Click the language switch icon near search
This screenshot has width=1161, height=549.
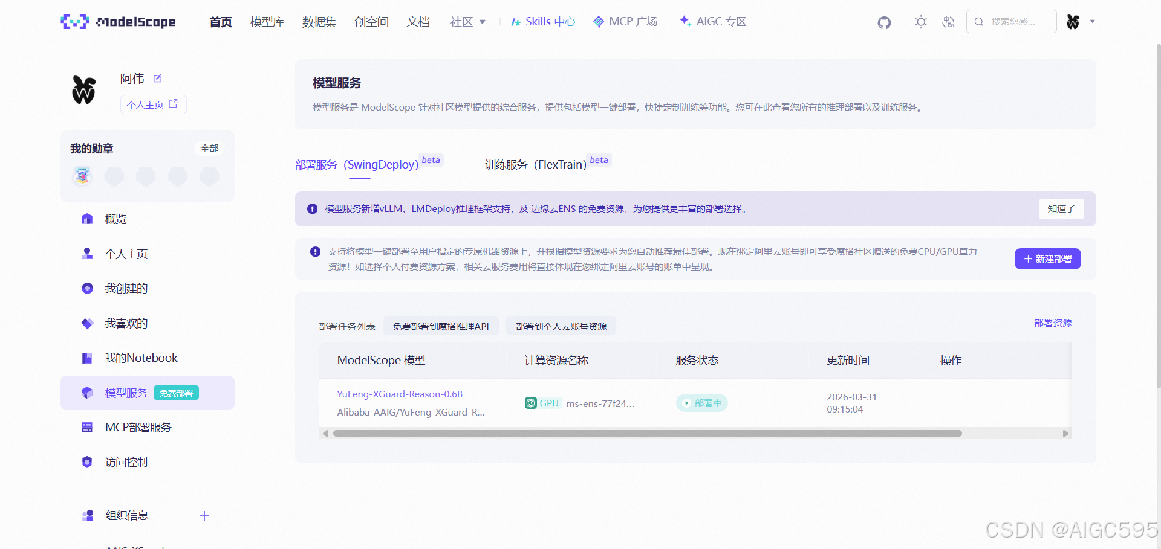point(948,22)
